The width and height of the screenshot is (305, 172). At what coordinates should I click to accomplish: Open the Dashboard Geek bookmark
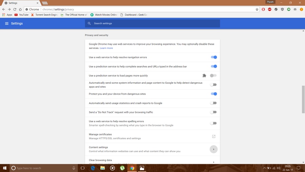click(x=134, y=15)
